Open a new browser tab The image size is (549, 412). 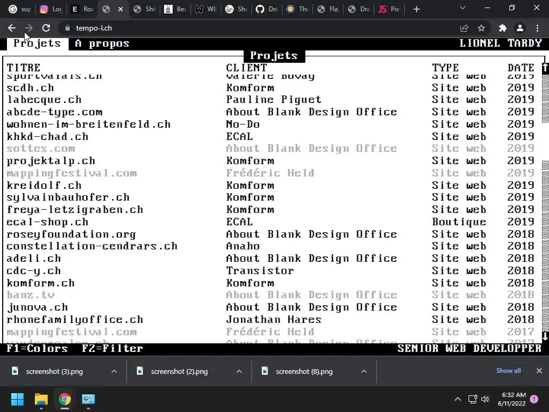coord(416,9)
